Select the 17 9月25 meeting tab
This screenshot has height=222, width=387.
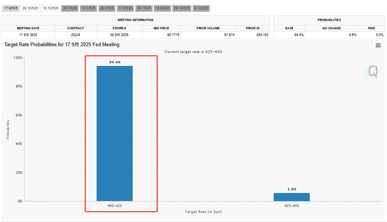[x=11, y=8]
